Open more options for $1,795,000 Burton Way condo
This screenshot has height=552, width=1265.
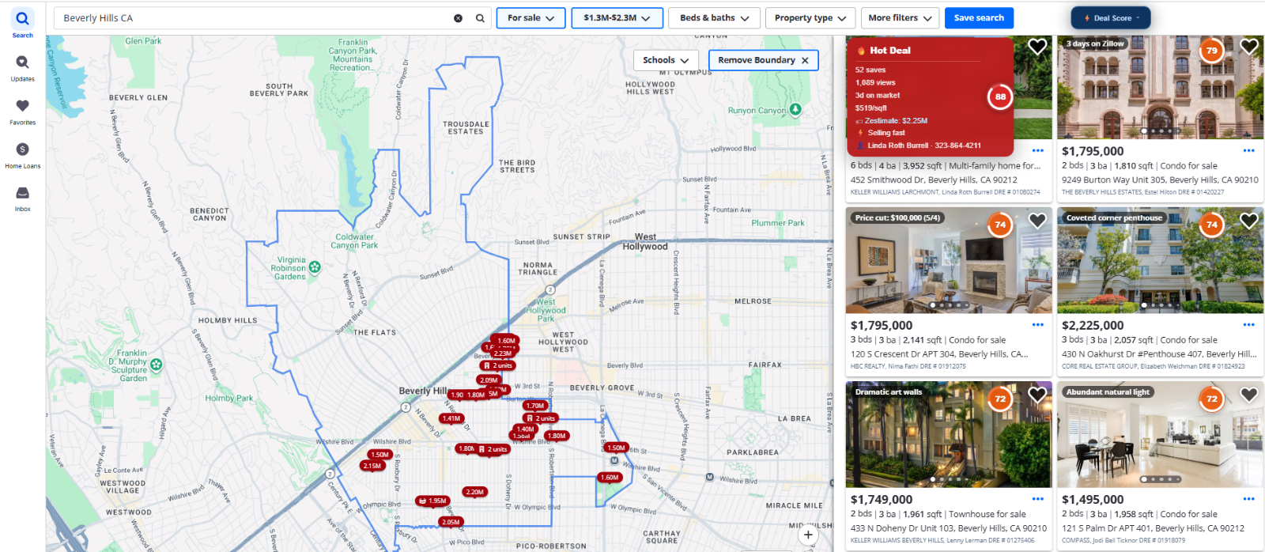tap(1248, 150)
